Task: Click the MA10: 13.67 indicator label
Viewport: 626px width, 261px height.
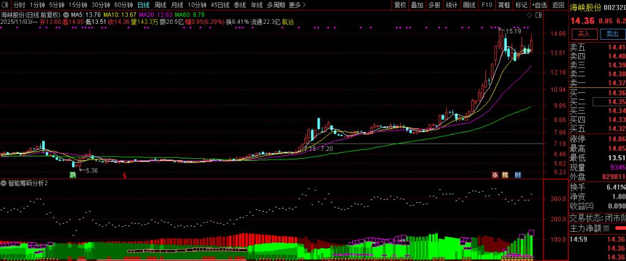Action: click(x=120, y=15)
